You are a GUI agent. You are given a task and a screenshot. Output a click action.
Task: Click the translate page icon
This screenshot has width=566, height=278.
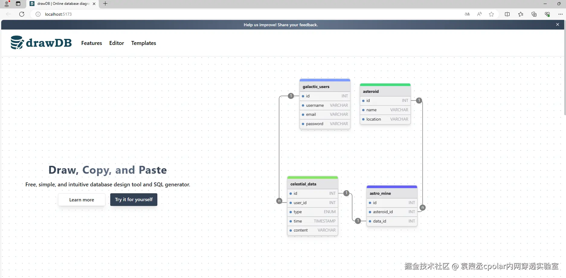point(467,14)
